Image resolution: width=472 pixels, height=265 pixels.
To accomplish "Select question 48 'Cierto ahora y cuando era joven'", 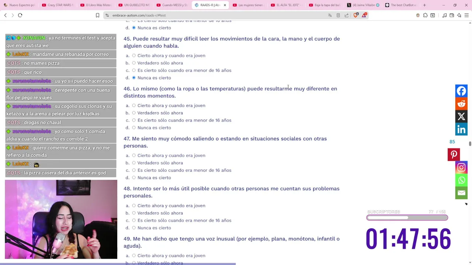I will pyautogui.click(x=134, y=206).
